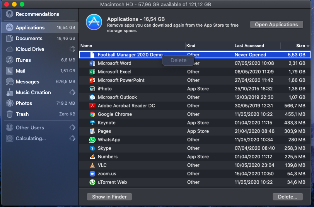Open the Photos sidebar label

pyautogui.click(x=24, y=103)
